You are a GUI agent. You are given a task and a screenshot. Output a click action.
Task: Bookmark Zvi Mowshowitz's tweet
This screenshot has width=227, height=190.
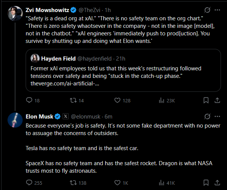click(x=206, y=100)
